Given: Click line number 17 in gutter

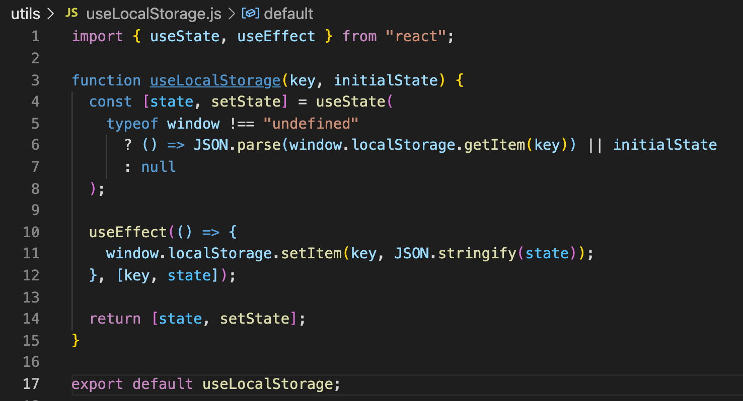Looking at the screenshot, I should click(31, 384).
